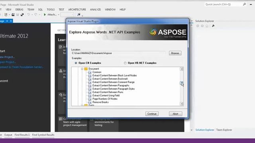Click the Abort button
255x143 pixels.
pos(175,114)
